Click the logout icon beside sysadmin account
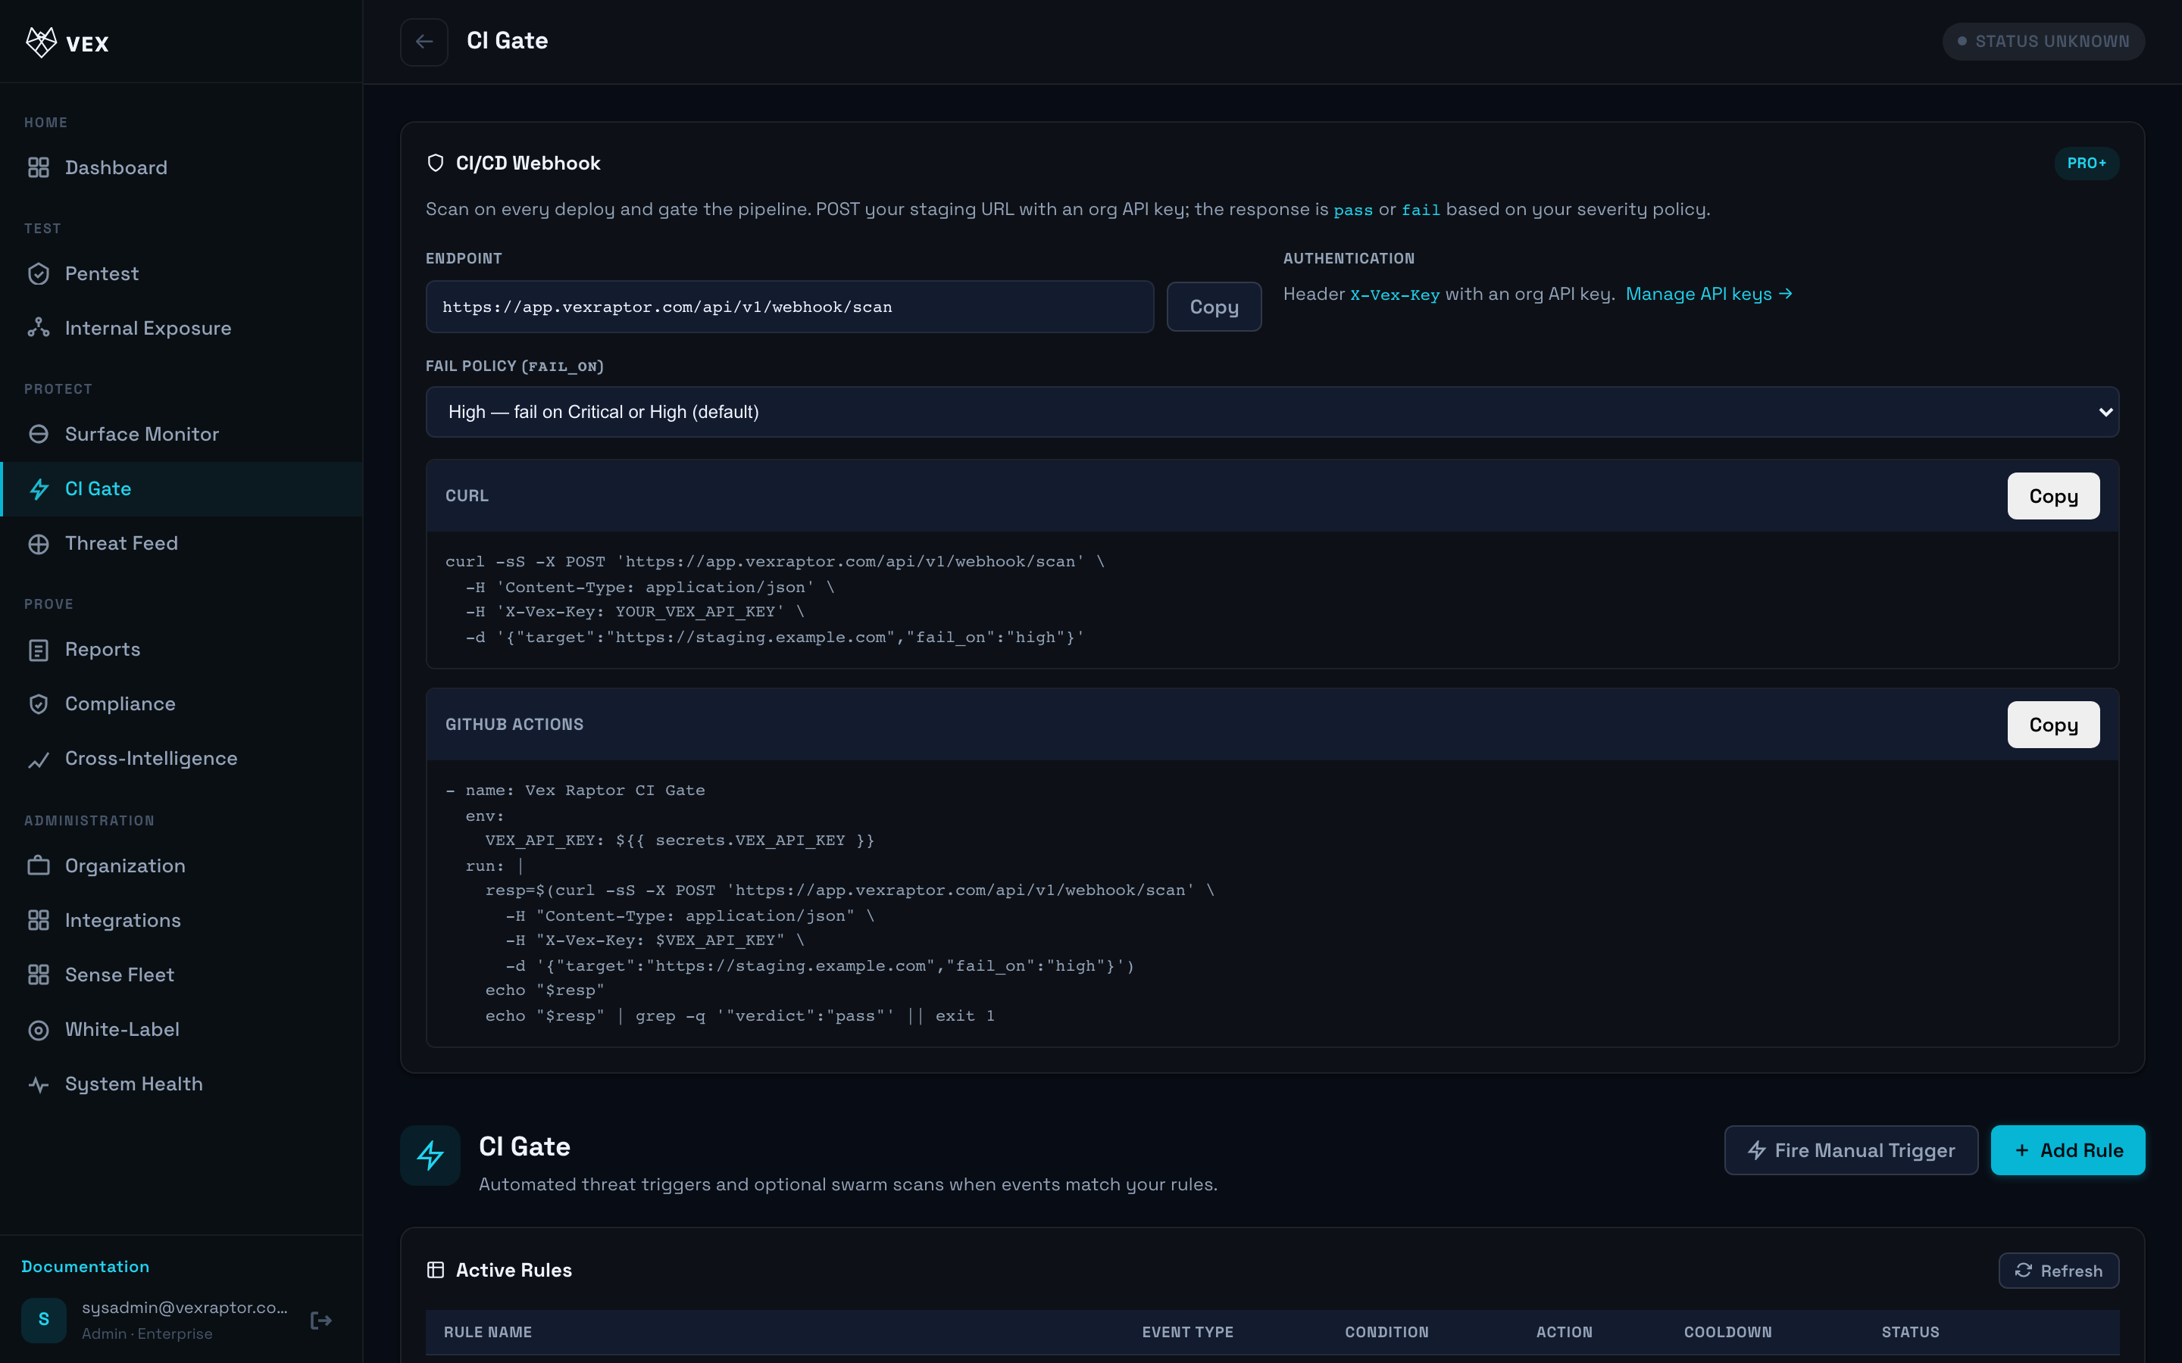The height and width of the screenshot is (1363, 2182). (321, 1321)
